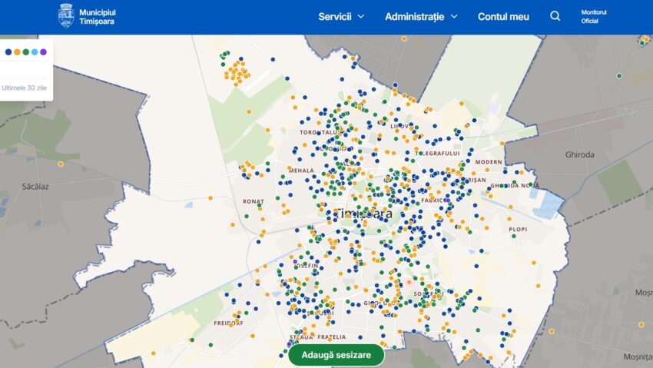The image size is (653, 368).
Task: Expand the Administrație chevron arrow
Action: (x=454, y=17)
